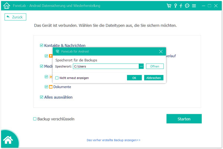The width and height of the screenshot is (223, 149).
Task: Click the Speicherort path input field
Action: tap(106, 66)
